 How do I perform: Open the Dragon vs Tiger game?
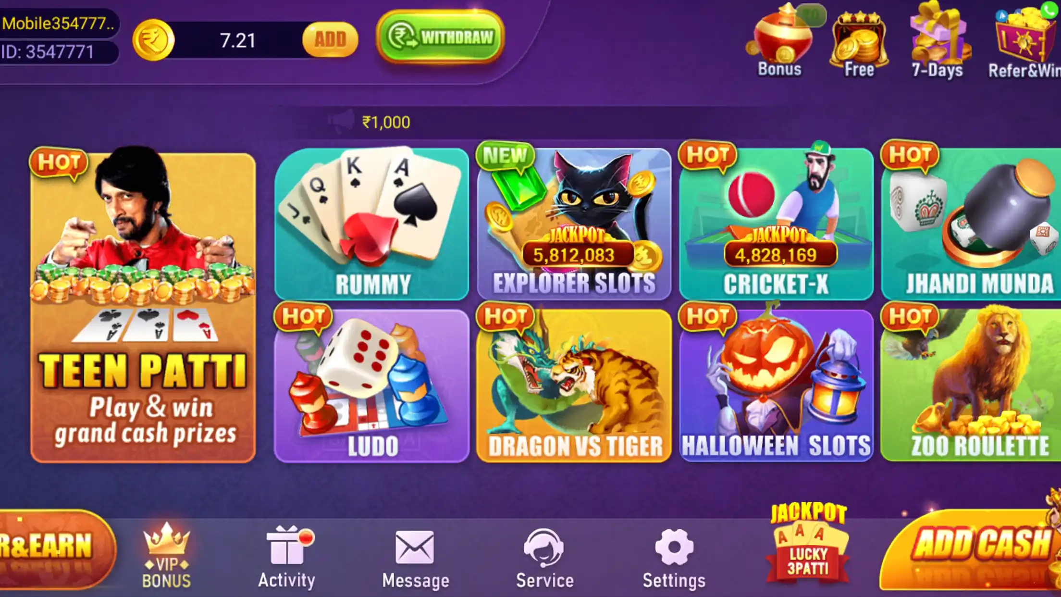tap(574, 386)
